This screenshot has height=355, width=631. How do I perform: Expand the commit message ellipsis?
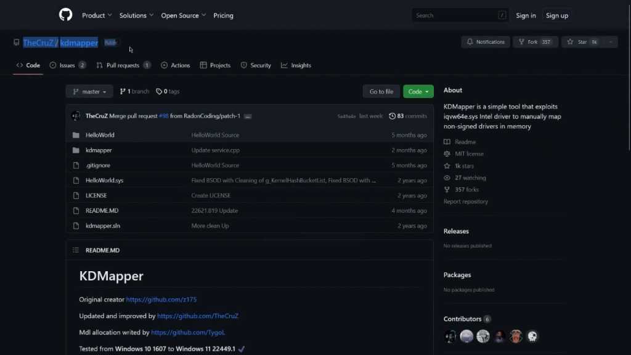[248, 116]
